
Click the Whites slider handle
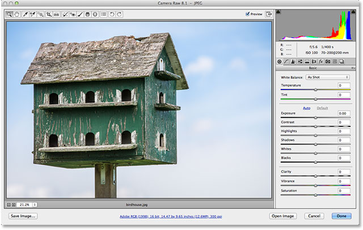(315, 154)
